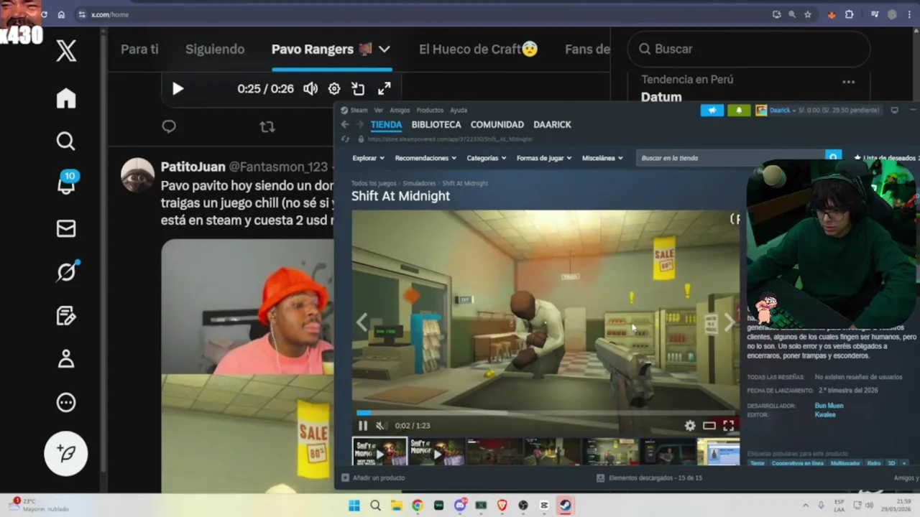This screenshot has height=517, width=920.
Task: Open the More circle icon in X sidebar
Action: pos(66,402)
